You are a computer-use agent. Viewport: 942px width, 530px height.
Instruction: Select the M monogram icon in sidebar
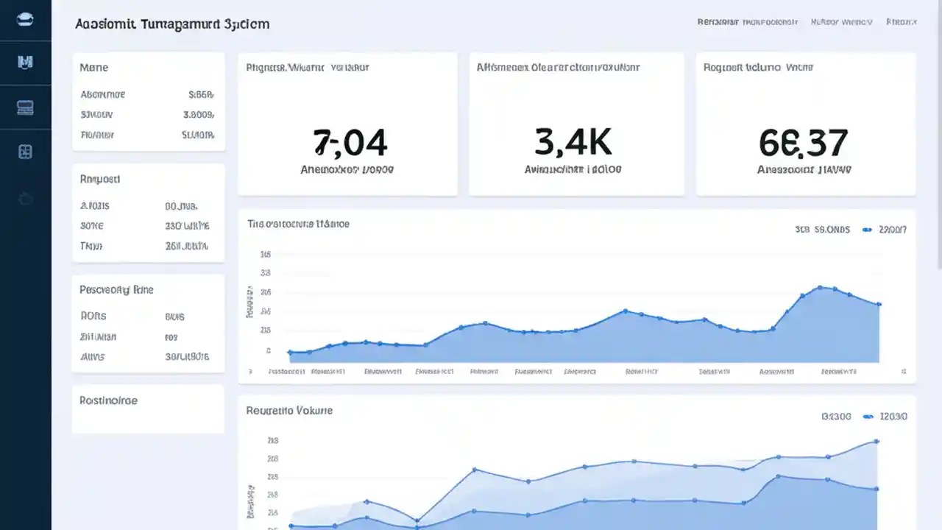[26, 63]
